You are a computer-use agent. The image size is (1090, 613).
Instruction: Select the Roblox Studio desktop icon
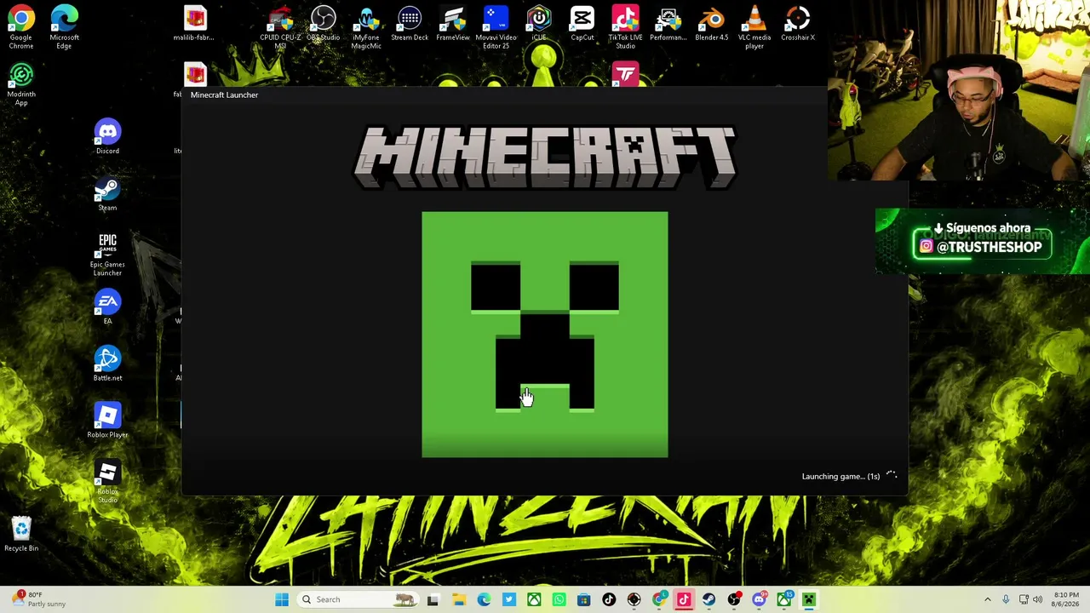coord(107,481)
